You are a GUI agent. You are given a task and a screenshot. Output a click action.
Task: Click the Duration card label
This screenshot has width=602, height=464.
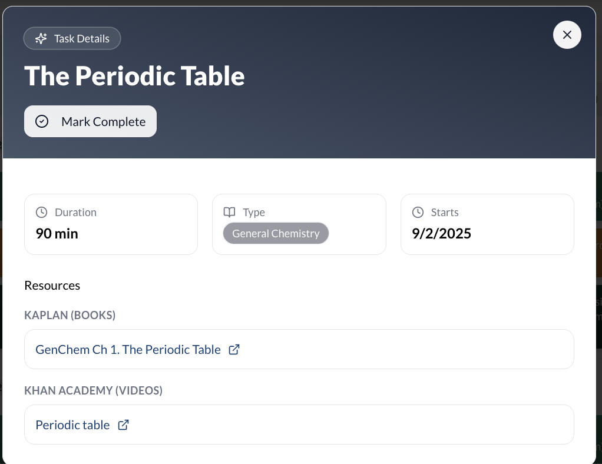[x=75, y=213]
